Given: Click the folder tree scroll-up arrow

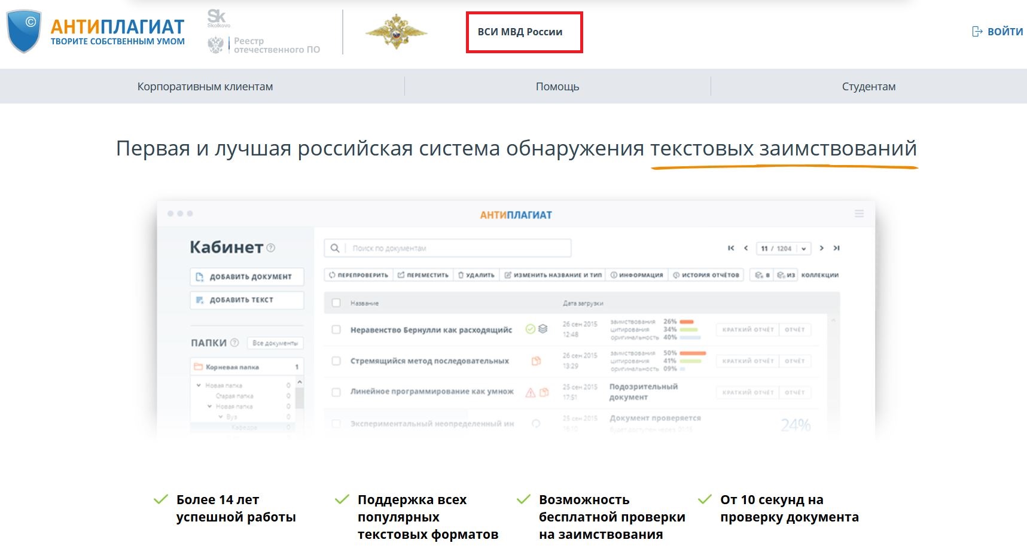Looking at the screenshot, I should tap(300, 382).
